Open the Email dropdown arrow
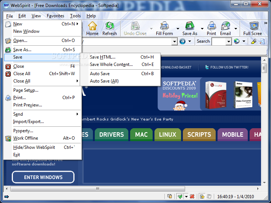Screen dimensions: 271x203 point(236,29)
